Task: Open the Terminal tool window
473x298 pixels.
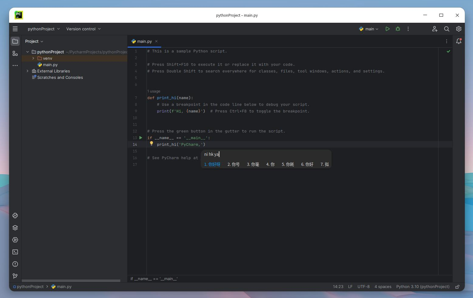Action: (15, 252)
